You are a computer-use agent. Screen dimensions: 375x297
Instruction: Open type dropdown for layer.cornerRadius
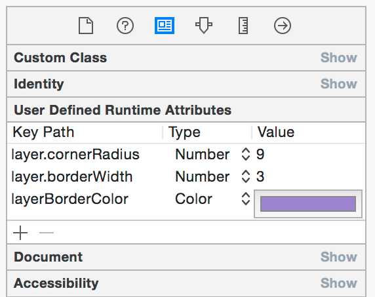coord(246,154)
